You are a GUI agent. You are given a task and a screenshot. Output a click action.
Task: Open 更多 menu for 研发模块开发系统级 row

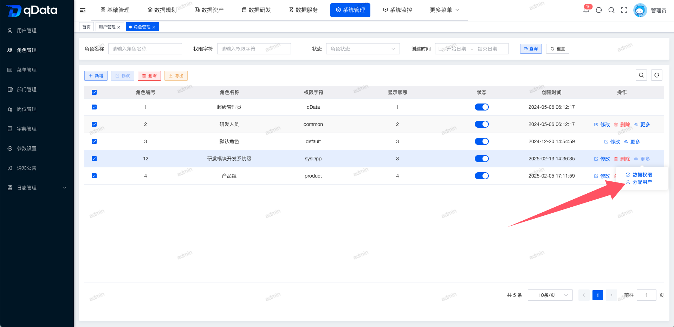click(642, 159)
